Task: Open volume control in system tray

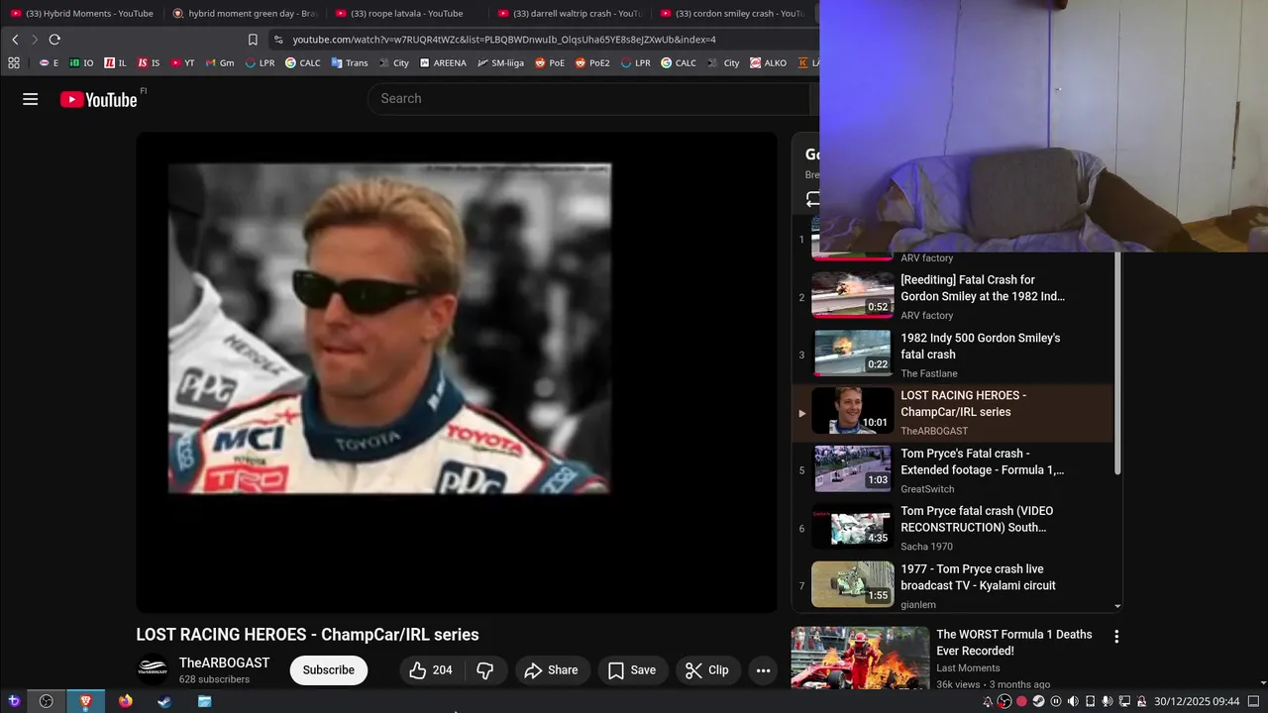Action: coord(1073,701)
